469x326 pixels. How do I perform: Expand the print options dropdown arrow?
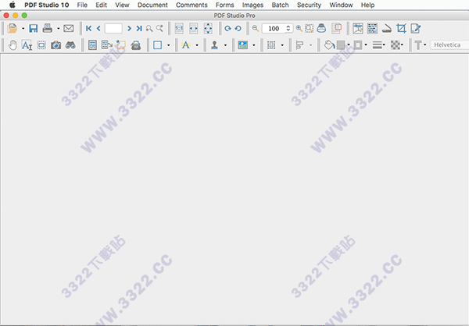[59, 29]
